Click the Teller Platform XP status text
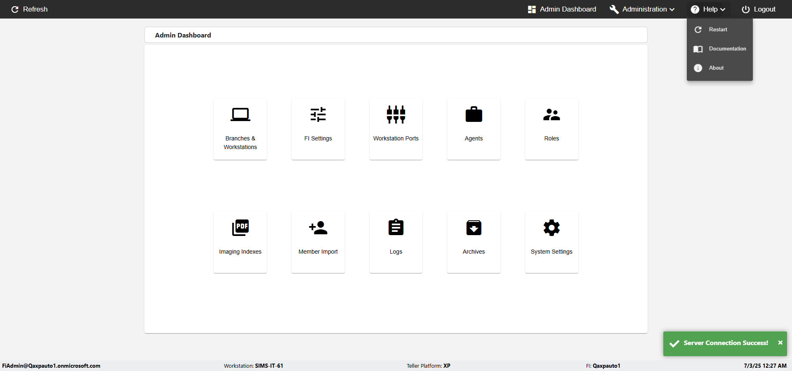The image size is (792, 371). click(428, 366)
